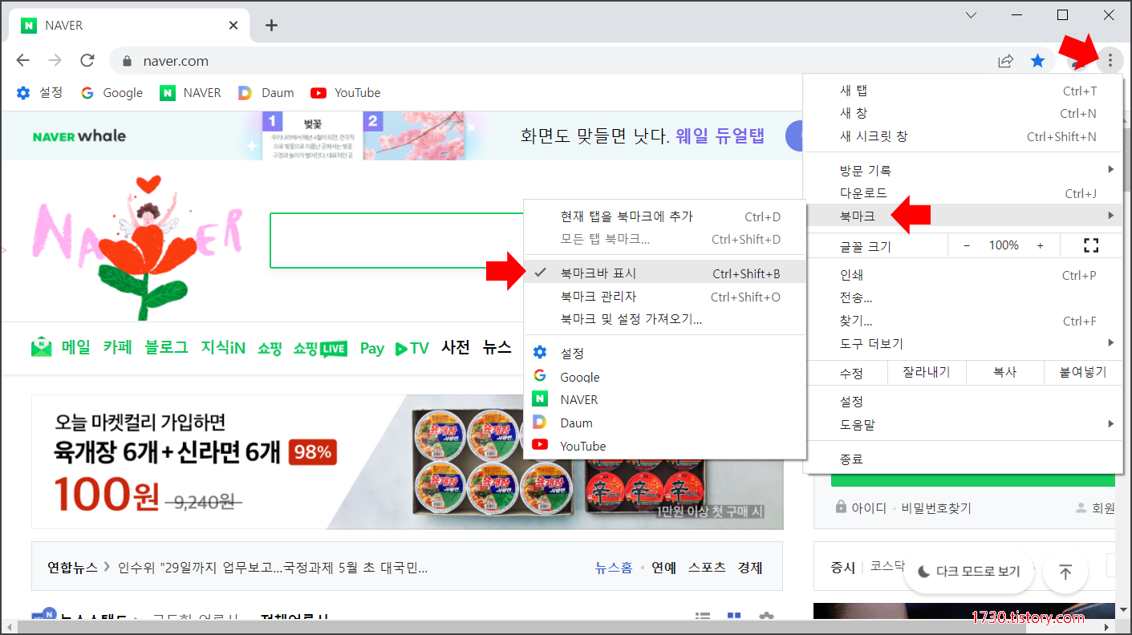Image resolution: width=1132 pixels, height=635 pixels.
Task: Open 카페 link on Naver
Action: point(117,347)
